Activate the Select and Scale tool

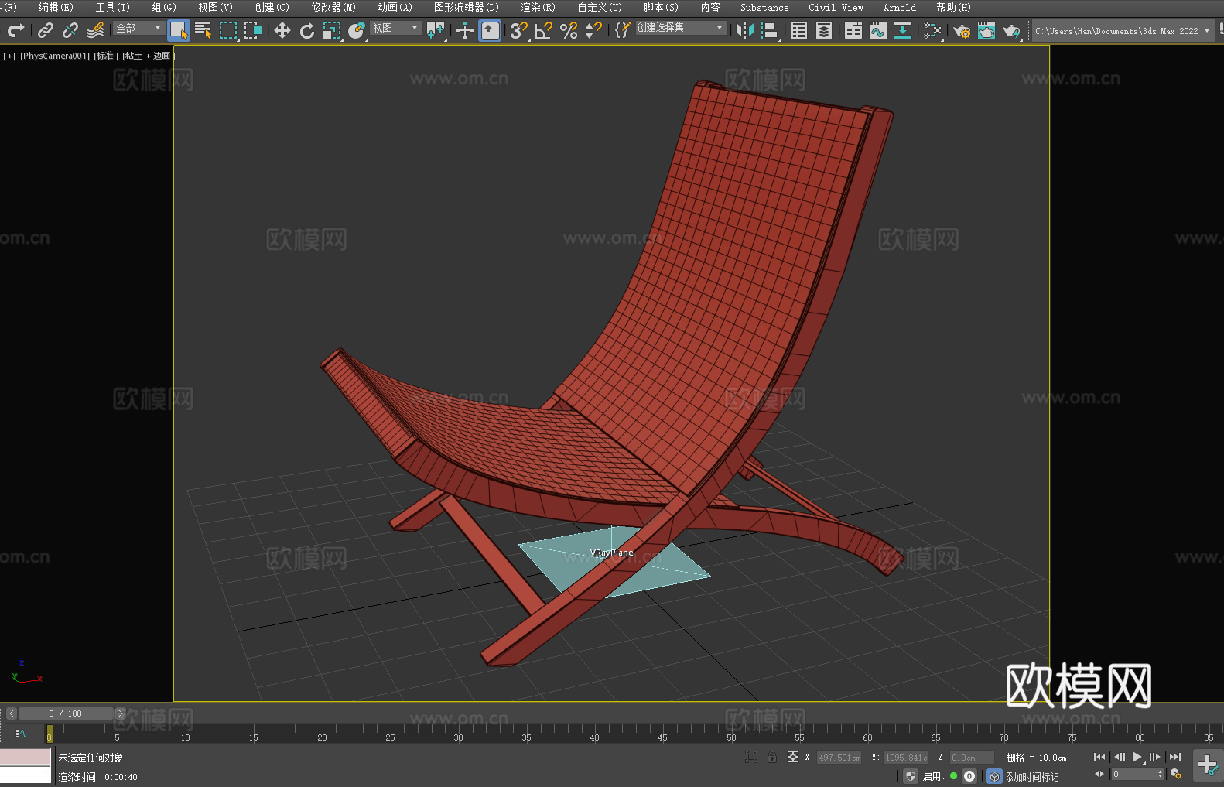[332, 30]
